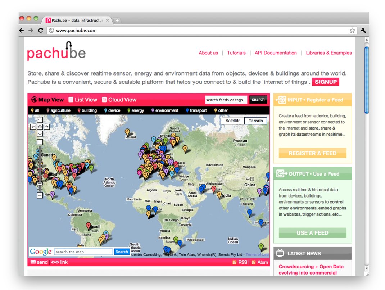
Task: Click the scrollbar down arrow
Action: [367, 268]
